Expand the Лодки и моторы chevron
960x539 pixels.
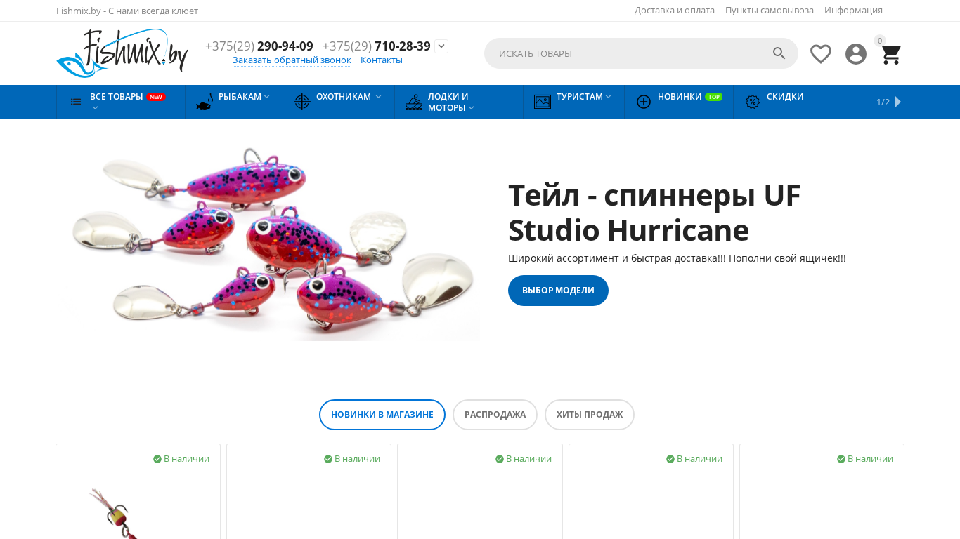(x=472, y=108)
